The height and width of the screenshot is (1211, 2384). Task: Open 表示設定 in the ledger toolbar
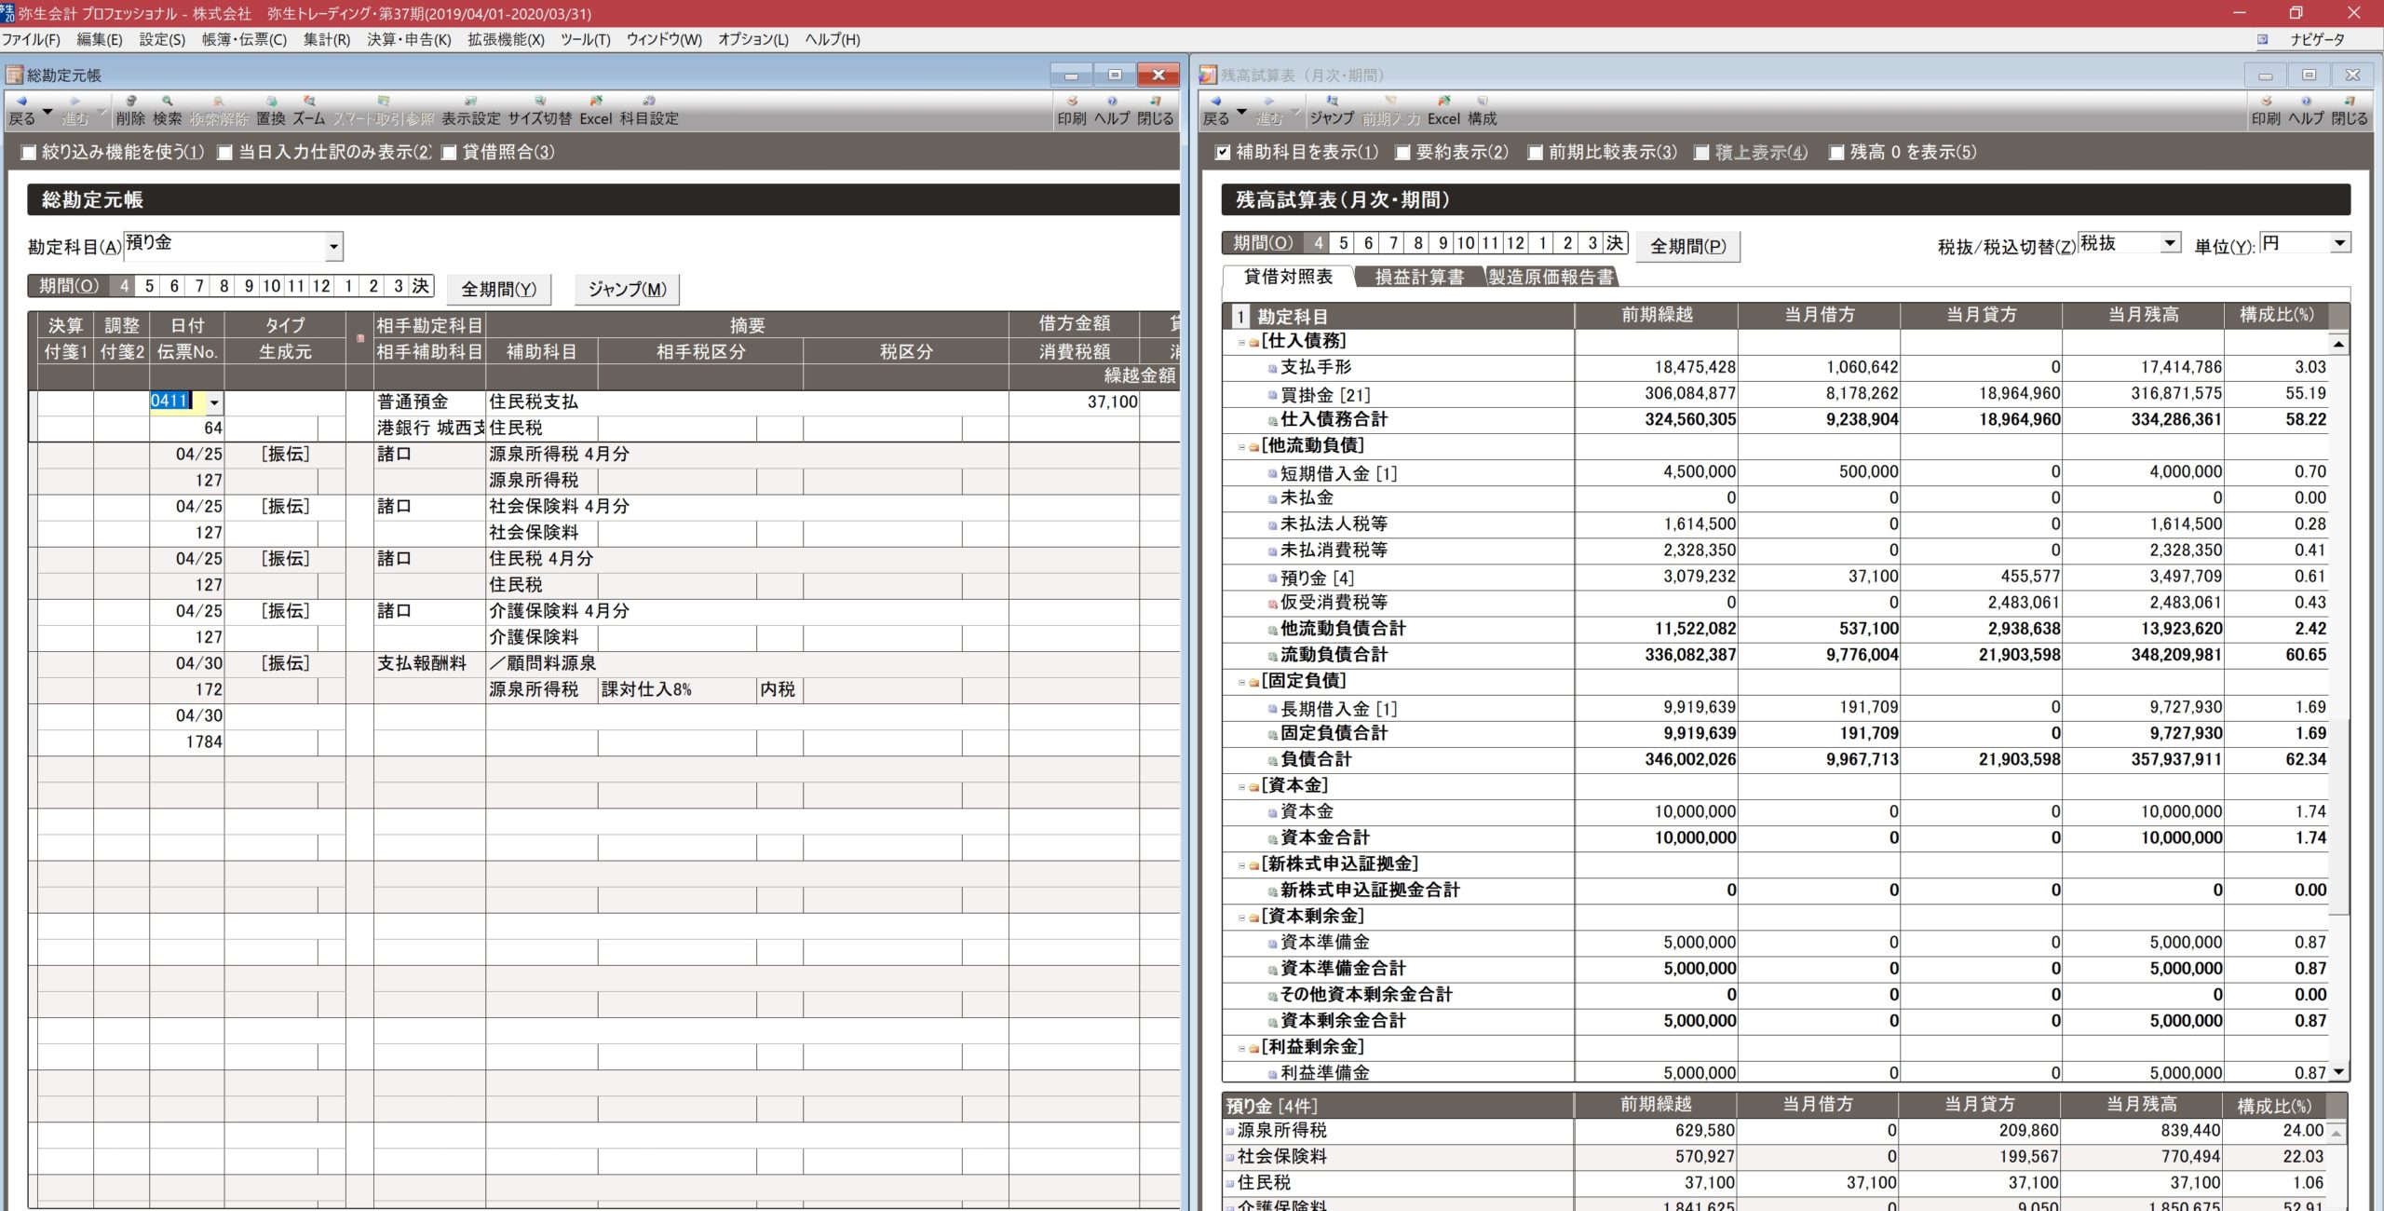pos(470,109)
